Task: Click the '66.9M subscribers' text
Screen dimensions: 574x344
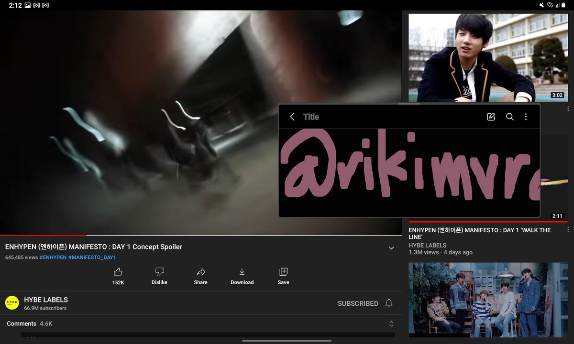Action: [45, 308]
